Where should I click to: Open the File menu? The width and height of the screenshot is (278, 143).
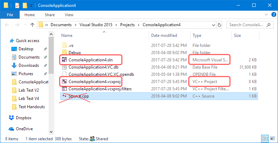(10, 15)
